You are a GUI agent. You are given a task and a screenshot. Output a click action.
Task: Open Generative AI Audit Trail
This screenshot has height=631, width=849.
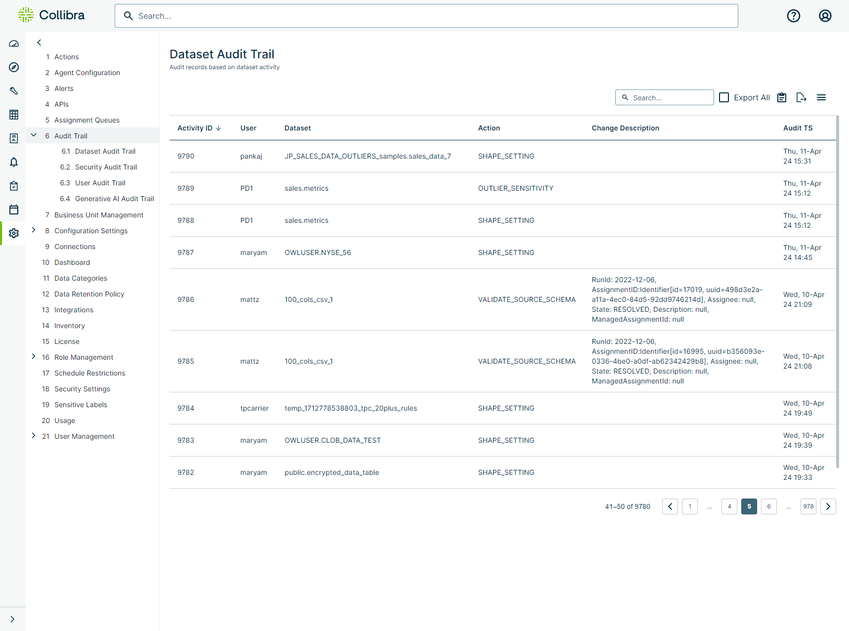[x=114, y=198]
